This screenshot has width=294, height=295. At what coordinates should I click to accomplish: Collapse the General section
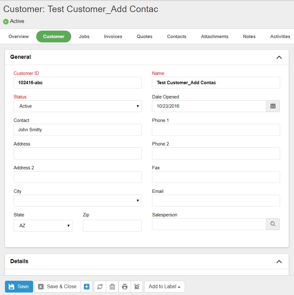[x=279, y=57]
